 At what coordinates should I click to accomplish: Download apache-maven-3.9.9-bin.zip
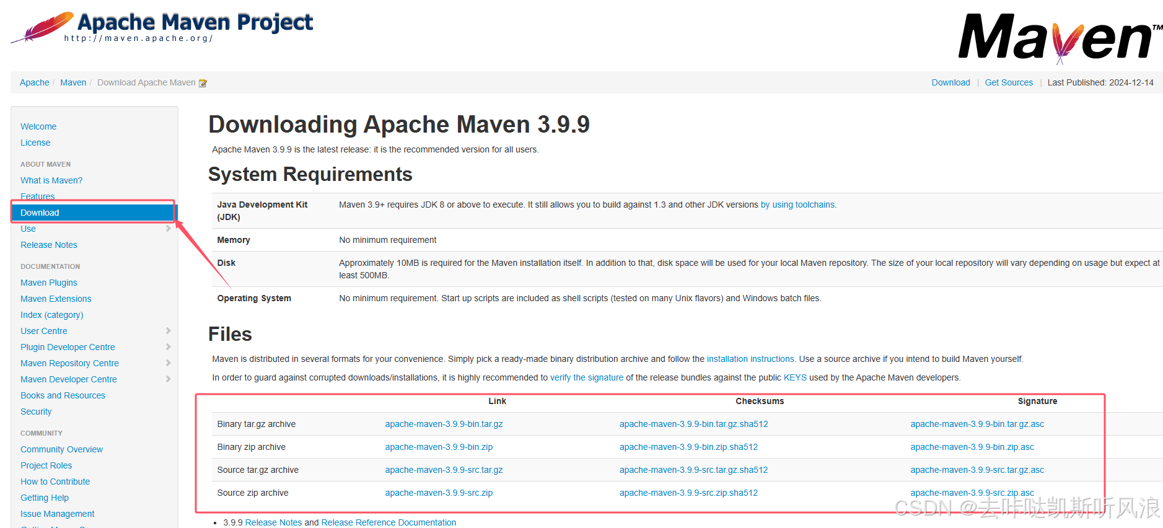(439, 447)
